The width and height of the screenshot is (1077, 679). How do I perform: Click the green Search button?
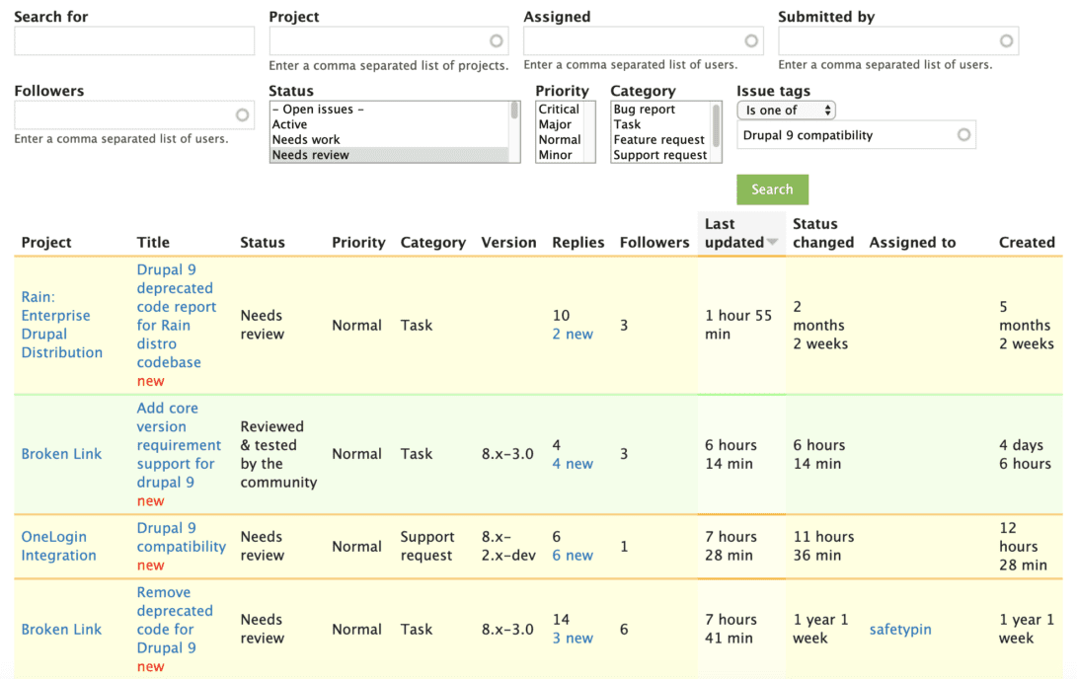pyautogui.click(x=772, y=189)
